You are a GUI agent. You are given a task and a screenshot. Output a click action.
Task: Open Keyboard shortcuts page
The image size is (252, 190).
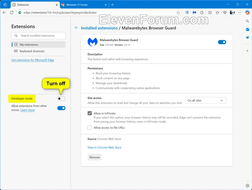[x=39, y=51]
